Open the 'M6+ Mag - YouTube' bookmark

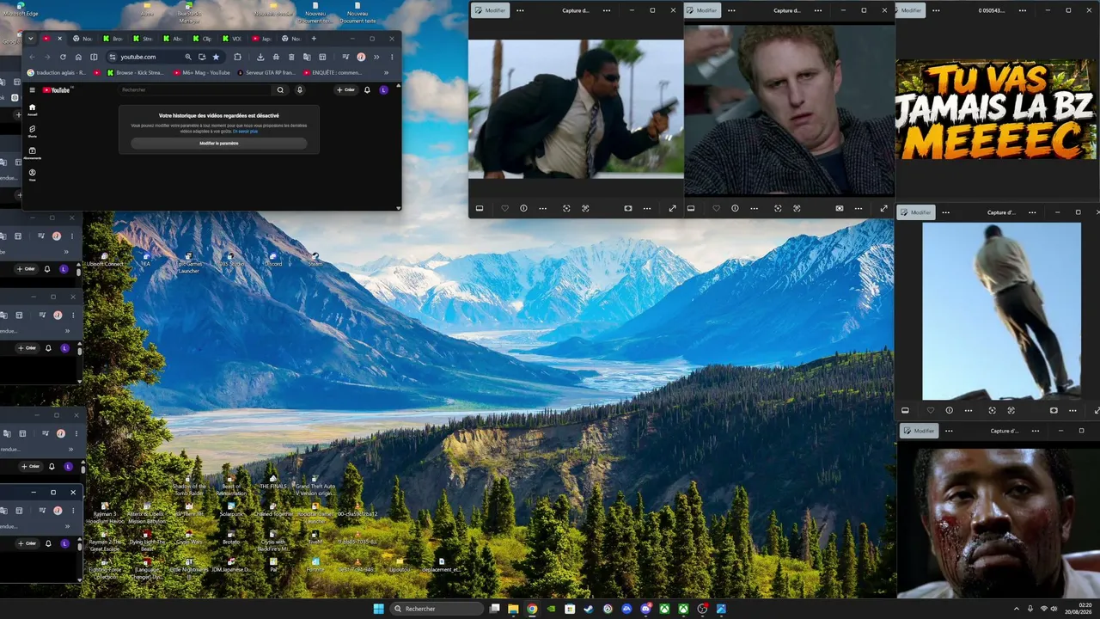[x=201, y=72]
